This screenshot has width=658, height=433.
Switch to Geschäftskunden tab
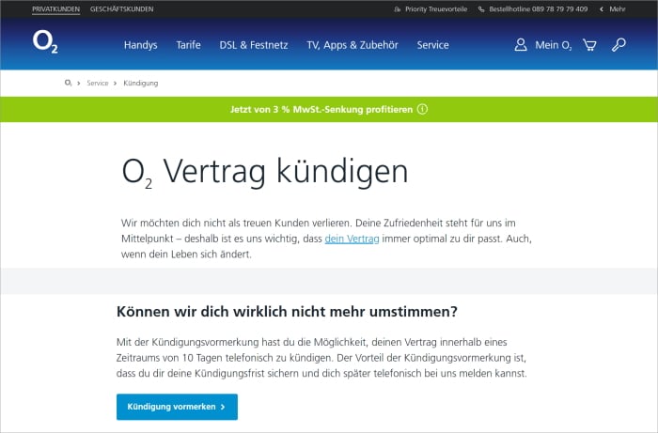click(121, 9)
